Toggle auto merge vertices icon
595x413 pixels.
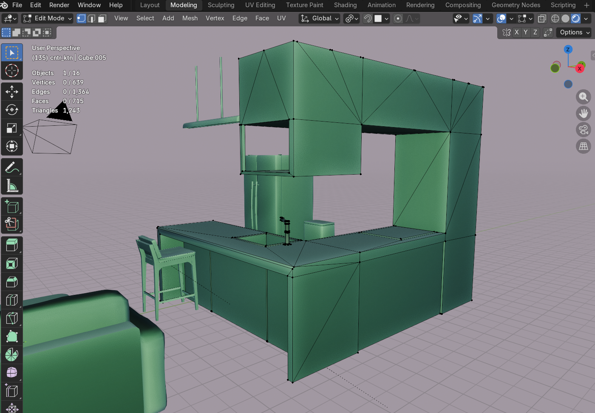point(548,32)
